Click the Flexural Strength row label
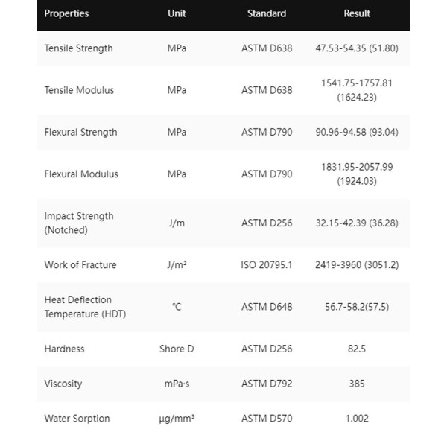447x447 pixels. click(80, 132)
